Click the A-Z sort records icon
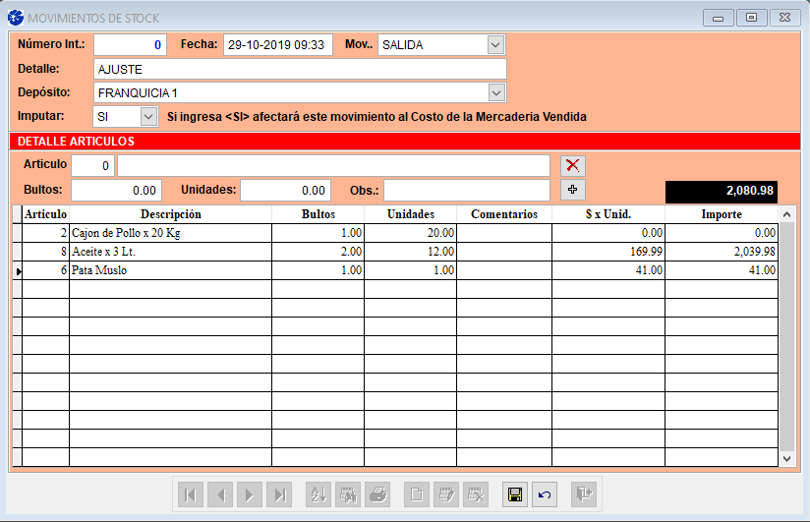This screenshot has width=810, height=522. 318,495
